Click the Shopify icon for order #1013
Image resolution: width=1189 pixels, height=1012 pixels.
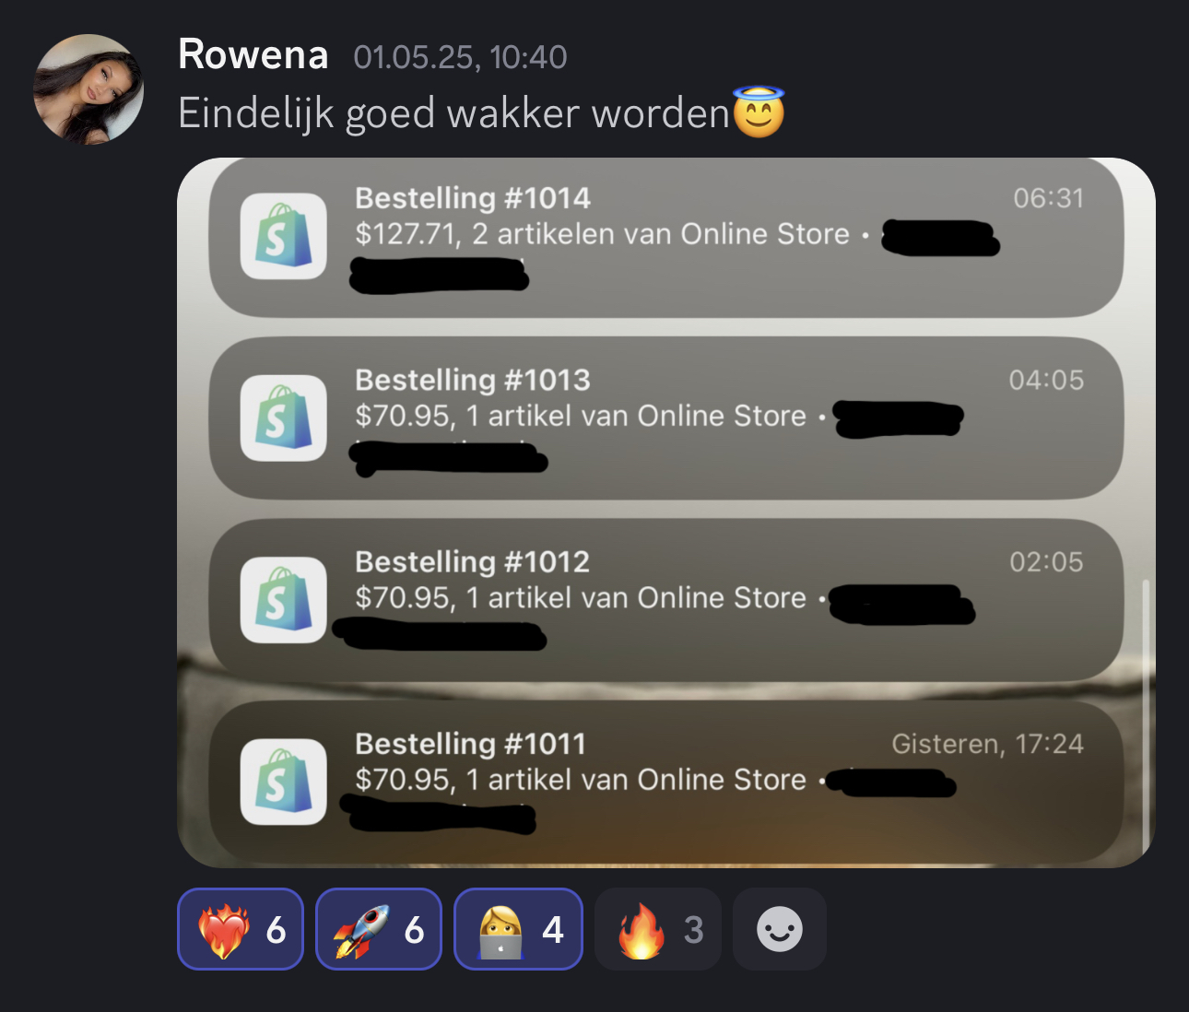(284, 418)
